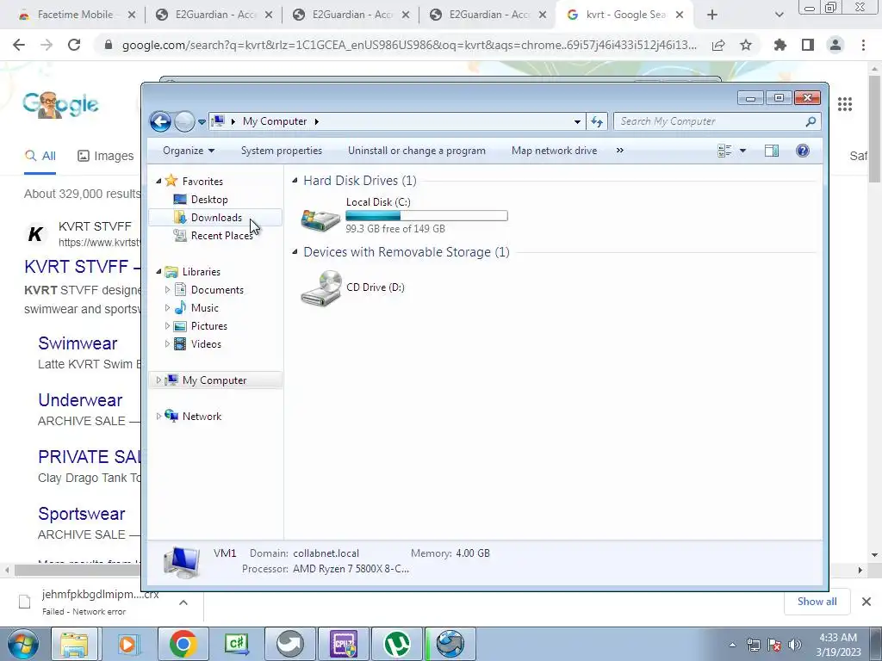Image resolution: width=882 pixels, height=661 pixels.
Task: Open Chrome extensions puzzle icon
Action: [780, 45]
